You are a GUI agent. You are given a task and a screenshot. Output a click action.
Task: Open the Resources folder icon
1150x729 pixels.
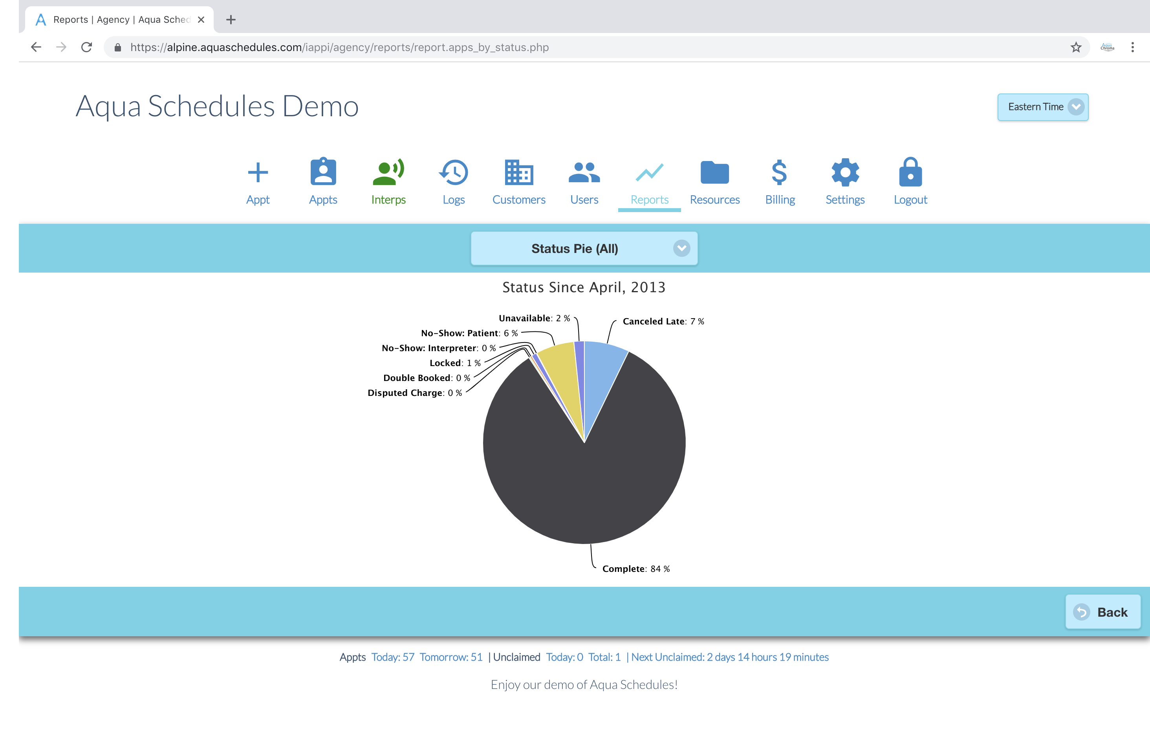(x=714, y=172)
